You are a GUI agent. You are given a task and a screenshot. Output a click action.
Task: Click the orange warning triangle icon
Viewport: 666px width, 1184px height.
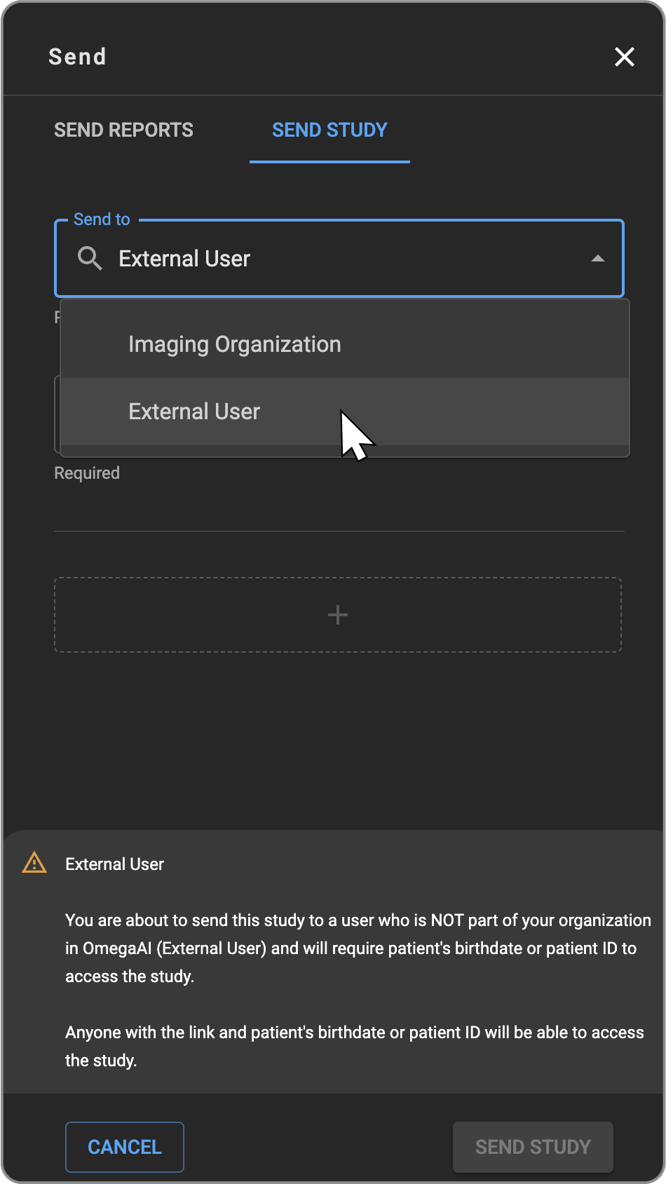tap(34, 863)
